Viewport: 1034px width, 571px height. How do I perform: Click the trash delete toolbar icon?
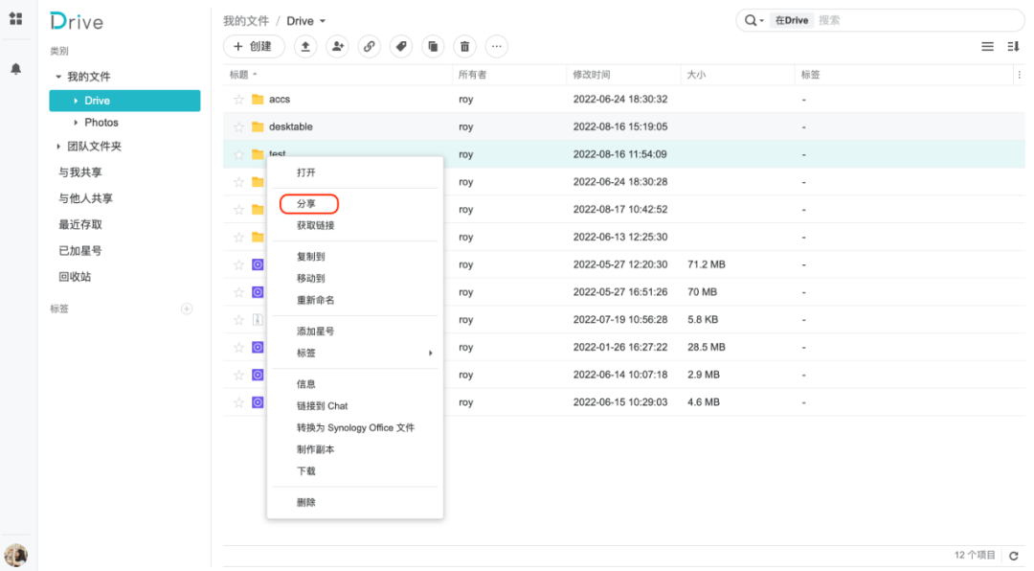(x=464, y=46)
